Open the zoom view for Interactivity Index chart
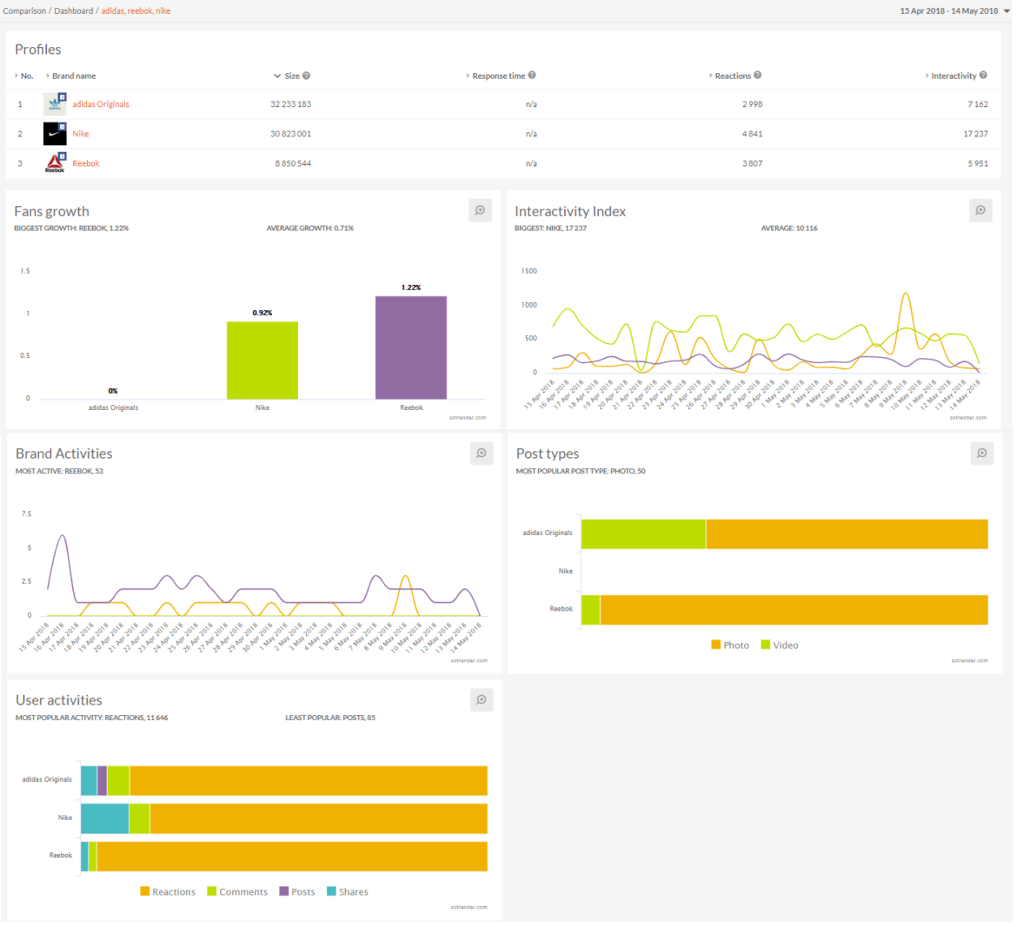 point(980,210)
